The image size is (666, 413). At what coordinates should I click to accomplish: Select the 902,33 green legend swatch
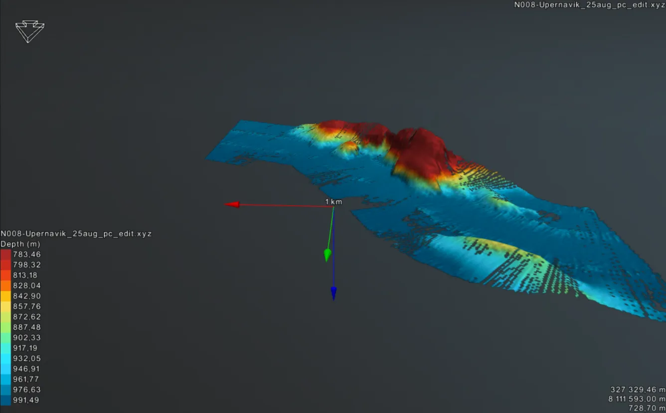[5, 338]
